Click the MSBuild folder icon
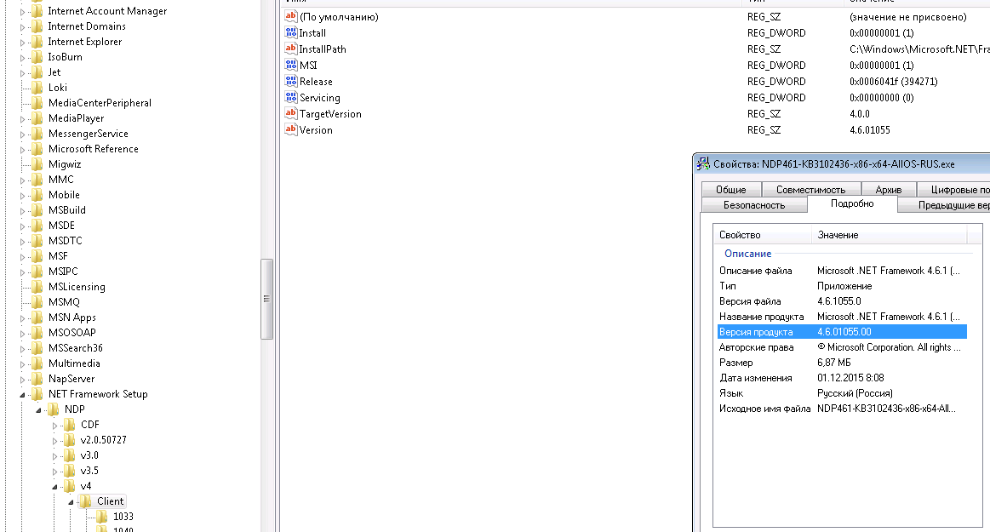This screenshot has width=990, height=532. [x=38, y=210]
